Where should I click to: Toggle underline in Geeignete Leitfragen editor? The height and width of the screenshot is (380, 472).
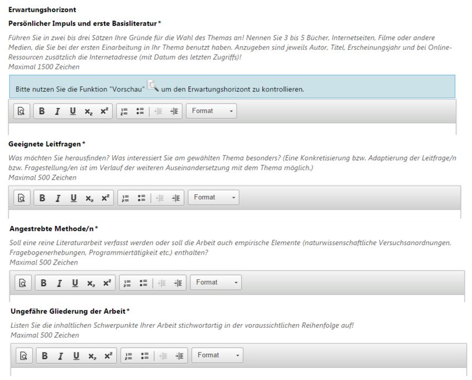point(73,198)
